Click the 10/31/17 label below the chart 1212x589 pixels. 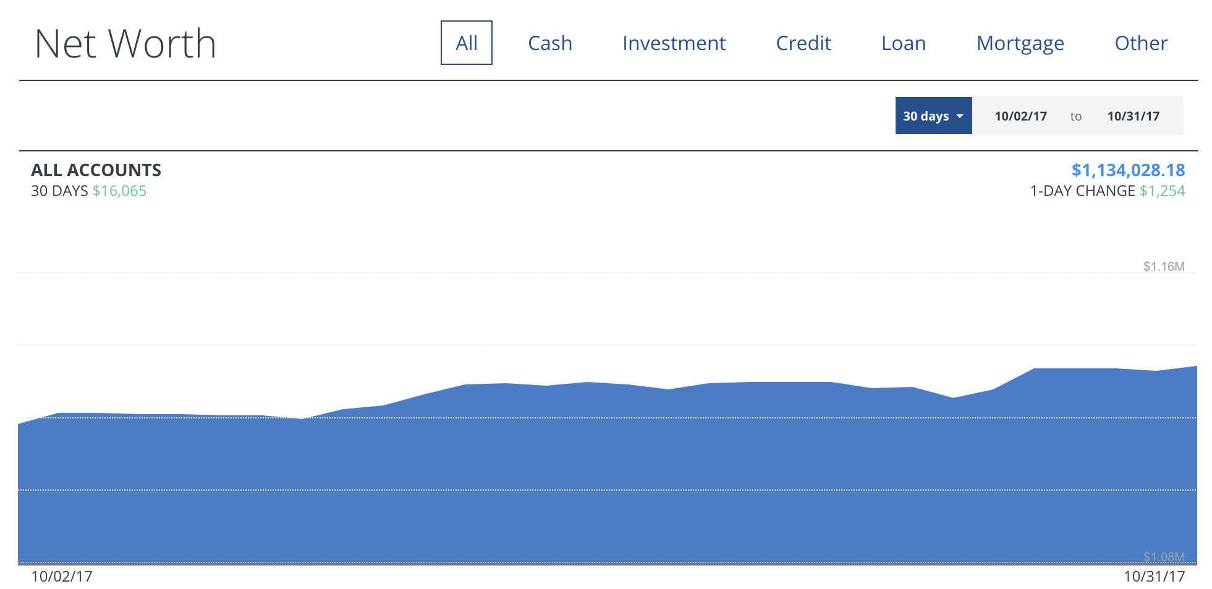point(1154,577)
